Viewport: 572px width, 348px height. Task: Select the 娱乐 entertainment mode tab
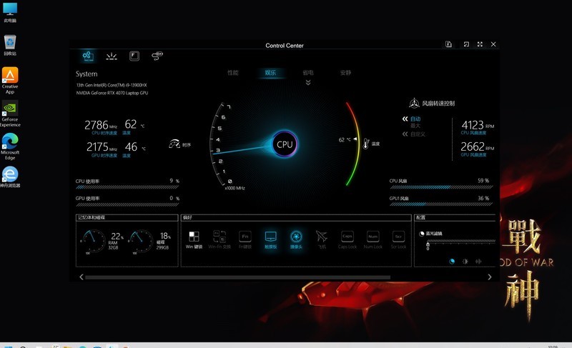(270, 72)
